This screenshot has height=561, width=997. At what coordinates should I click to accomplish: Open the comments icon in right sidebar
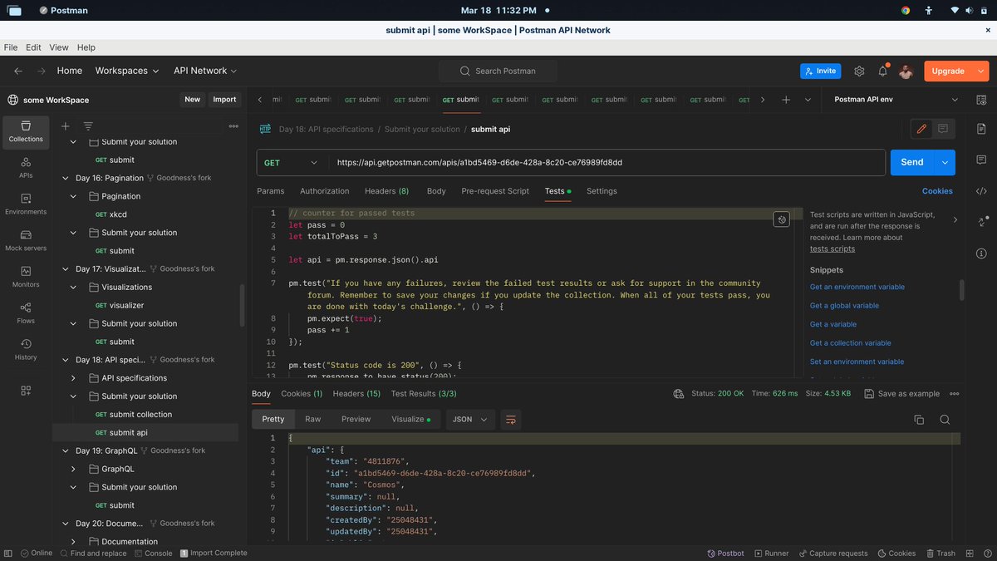pos(981,160)
